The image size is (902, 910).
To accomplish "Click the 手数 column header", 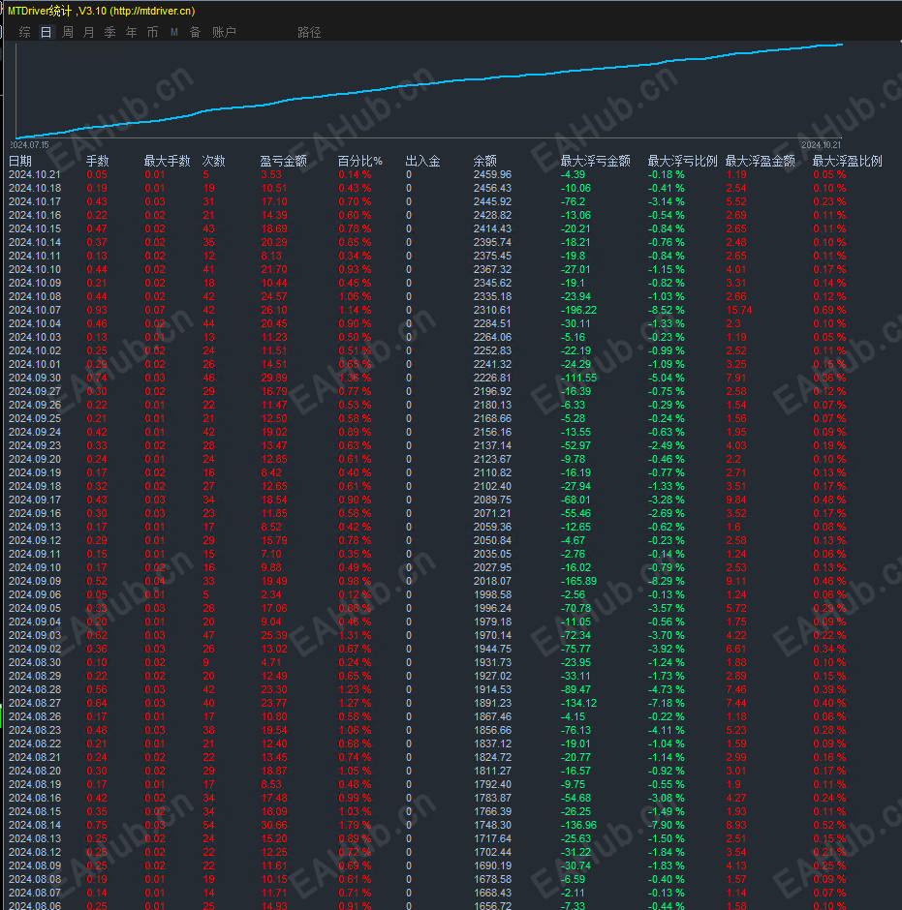I will 98,161.
